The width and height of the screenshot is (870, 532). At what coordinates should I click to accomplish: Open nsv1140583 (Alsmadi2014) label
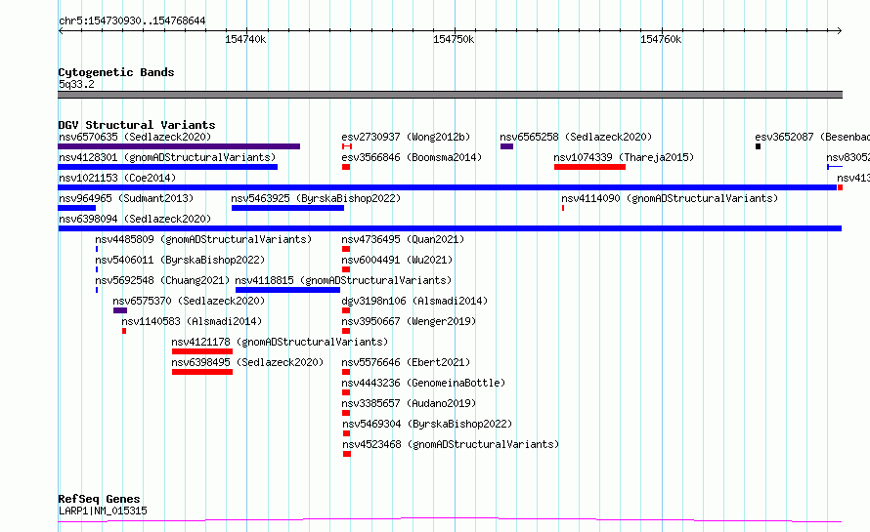(192, 321)
